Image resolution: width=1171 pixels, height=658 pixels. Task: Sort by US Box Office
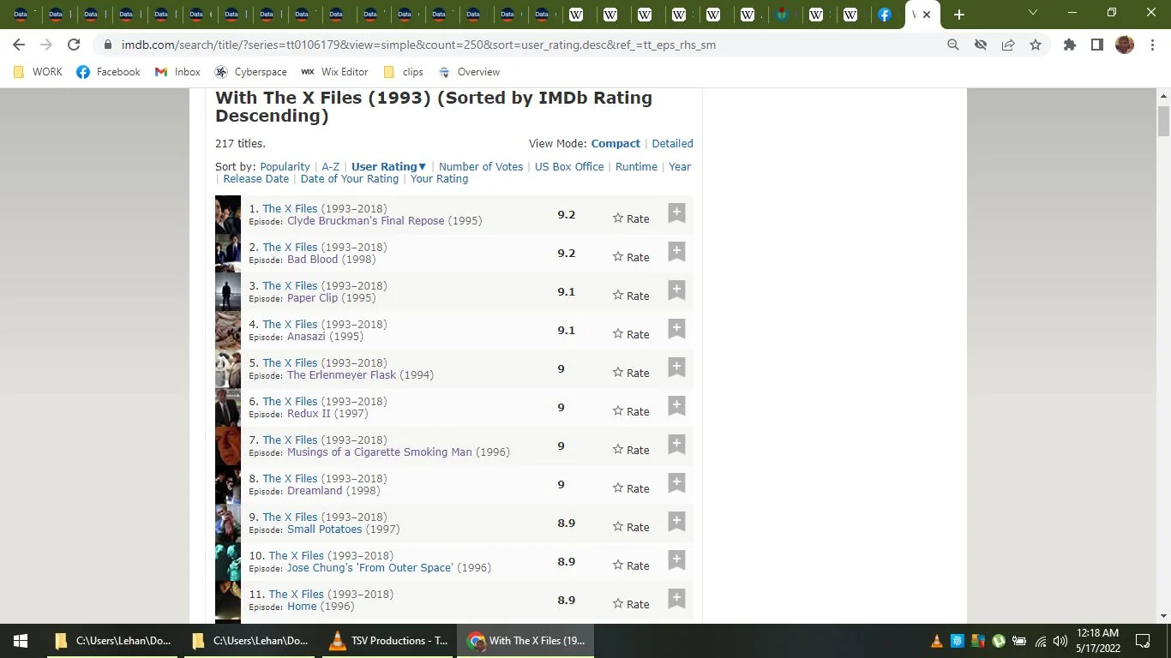tap(569, 167)
